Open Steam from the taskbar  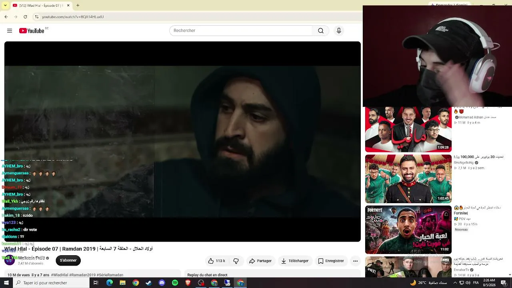click(x=148, y=283)
